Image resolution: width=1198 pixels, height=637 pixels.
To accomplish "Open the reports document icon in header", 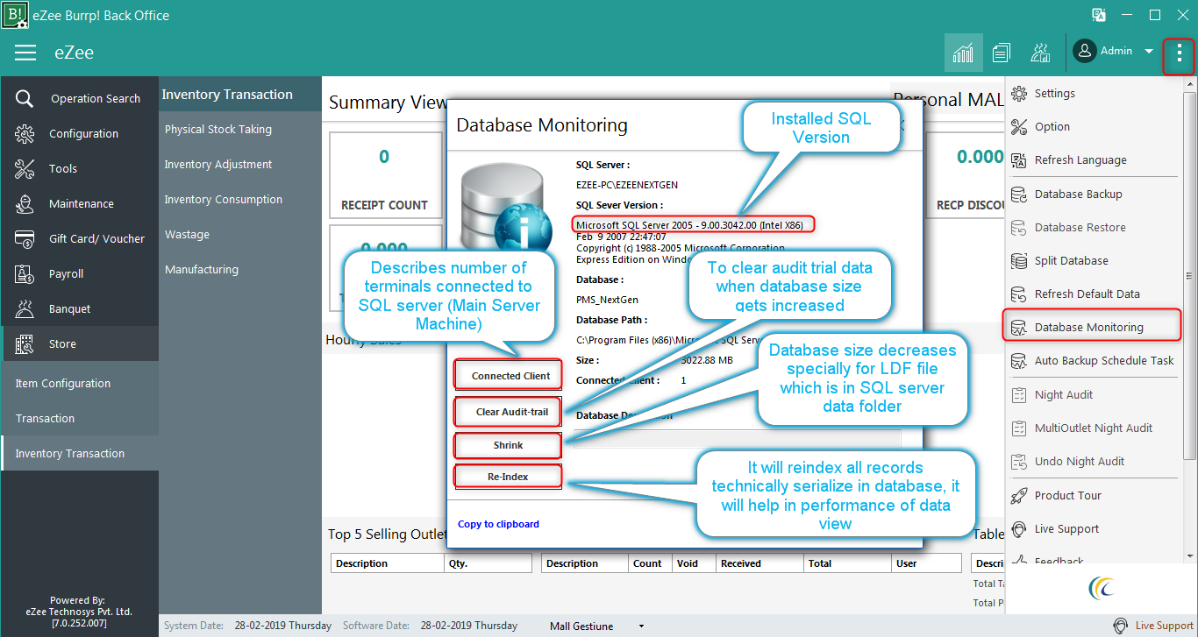I will tap(1002, 53).
